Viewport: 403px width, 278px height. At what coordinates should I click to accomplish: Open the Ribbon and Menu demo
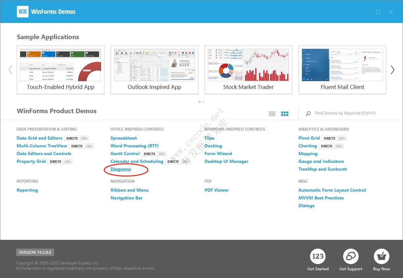pyautogui.click(x=130, y=190)
